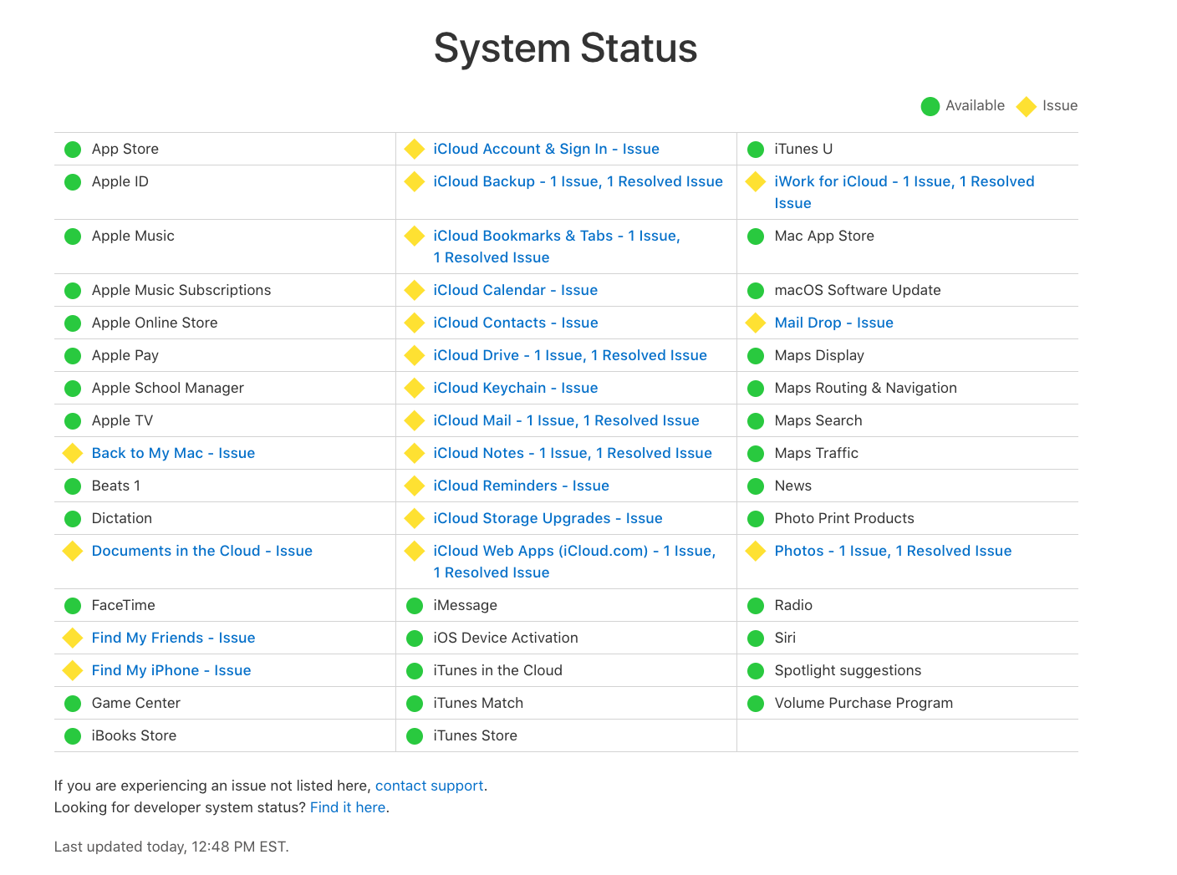The width and height of the screenshot is (1177, 875).
Task: Open the iWork for iCloud issue link
Action: click(x=904, y=182)
